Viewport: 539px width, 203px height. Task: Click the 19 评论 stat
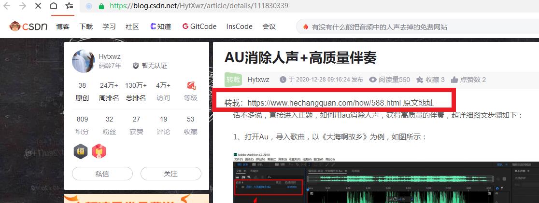(x=163, y=125)
